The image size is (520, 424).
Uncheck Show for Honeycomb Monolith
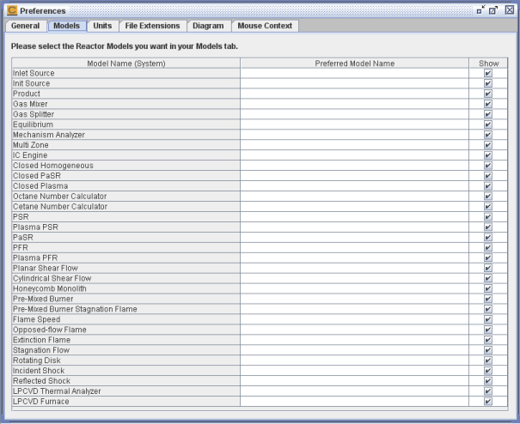coord(488,289)
